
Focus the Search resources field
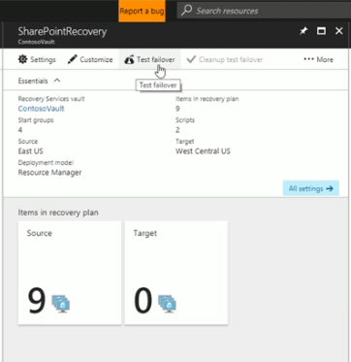(x=264, y=11)
